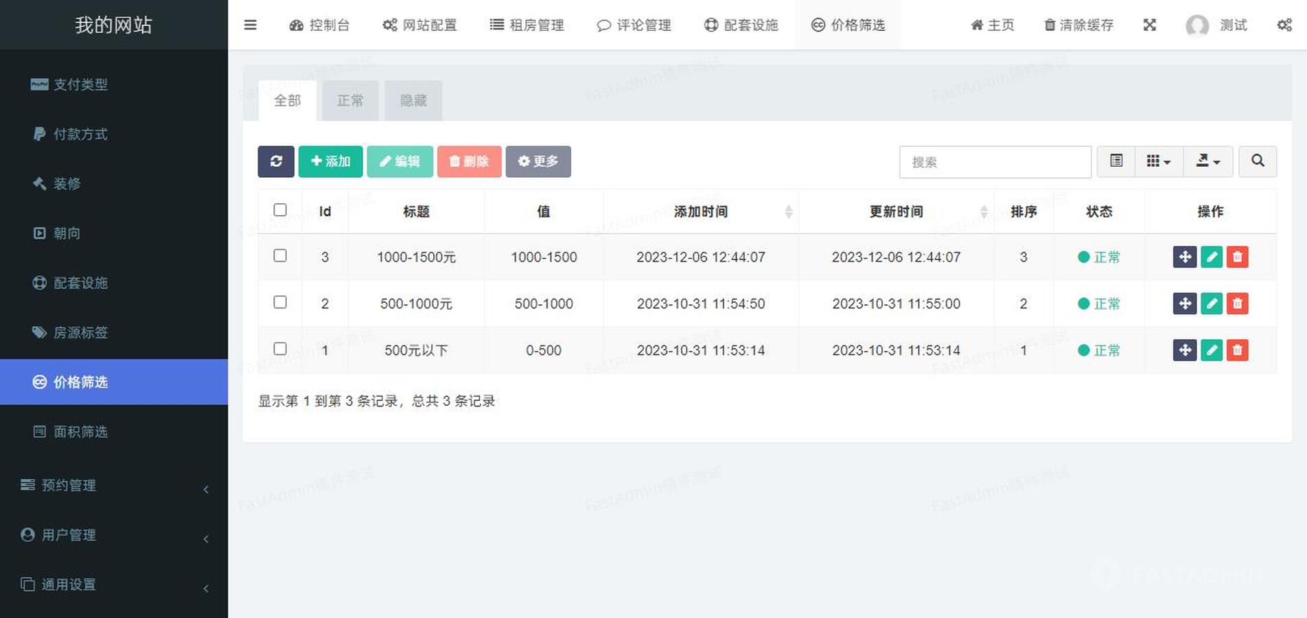Click red delete icon for 1000-1500元 row
Viewport: 1307px width, 618px height.
click(x=1237, y=257)
